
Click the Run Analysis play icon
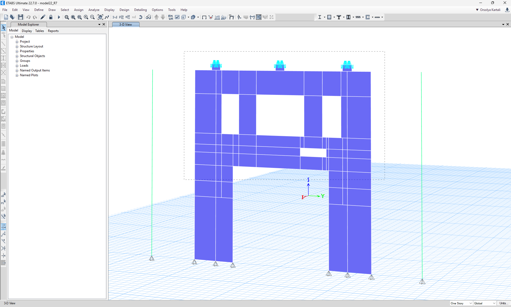(x=59, y=17)
